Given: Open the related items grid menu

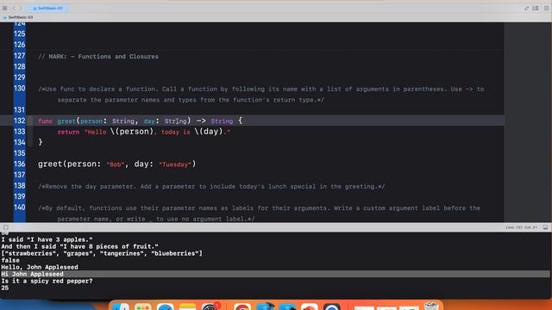Looking at the screenshot, I should (4, 8).
